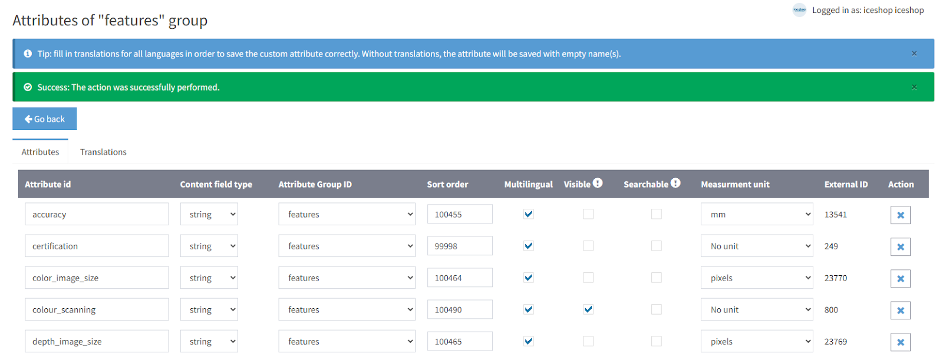The image size is (943, 357).
Task: Delete the accuracy attribute row
Action: click(x=900, y=215)
